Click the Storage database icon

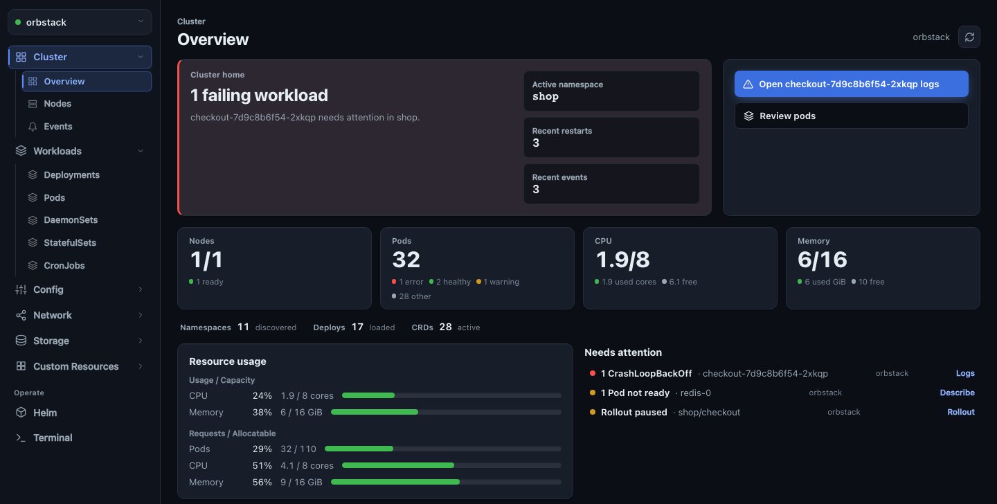[x=21, y=341]
